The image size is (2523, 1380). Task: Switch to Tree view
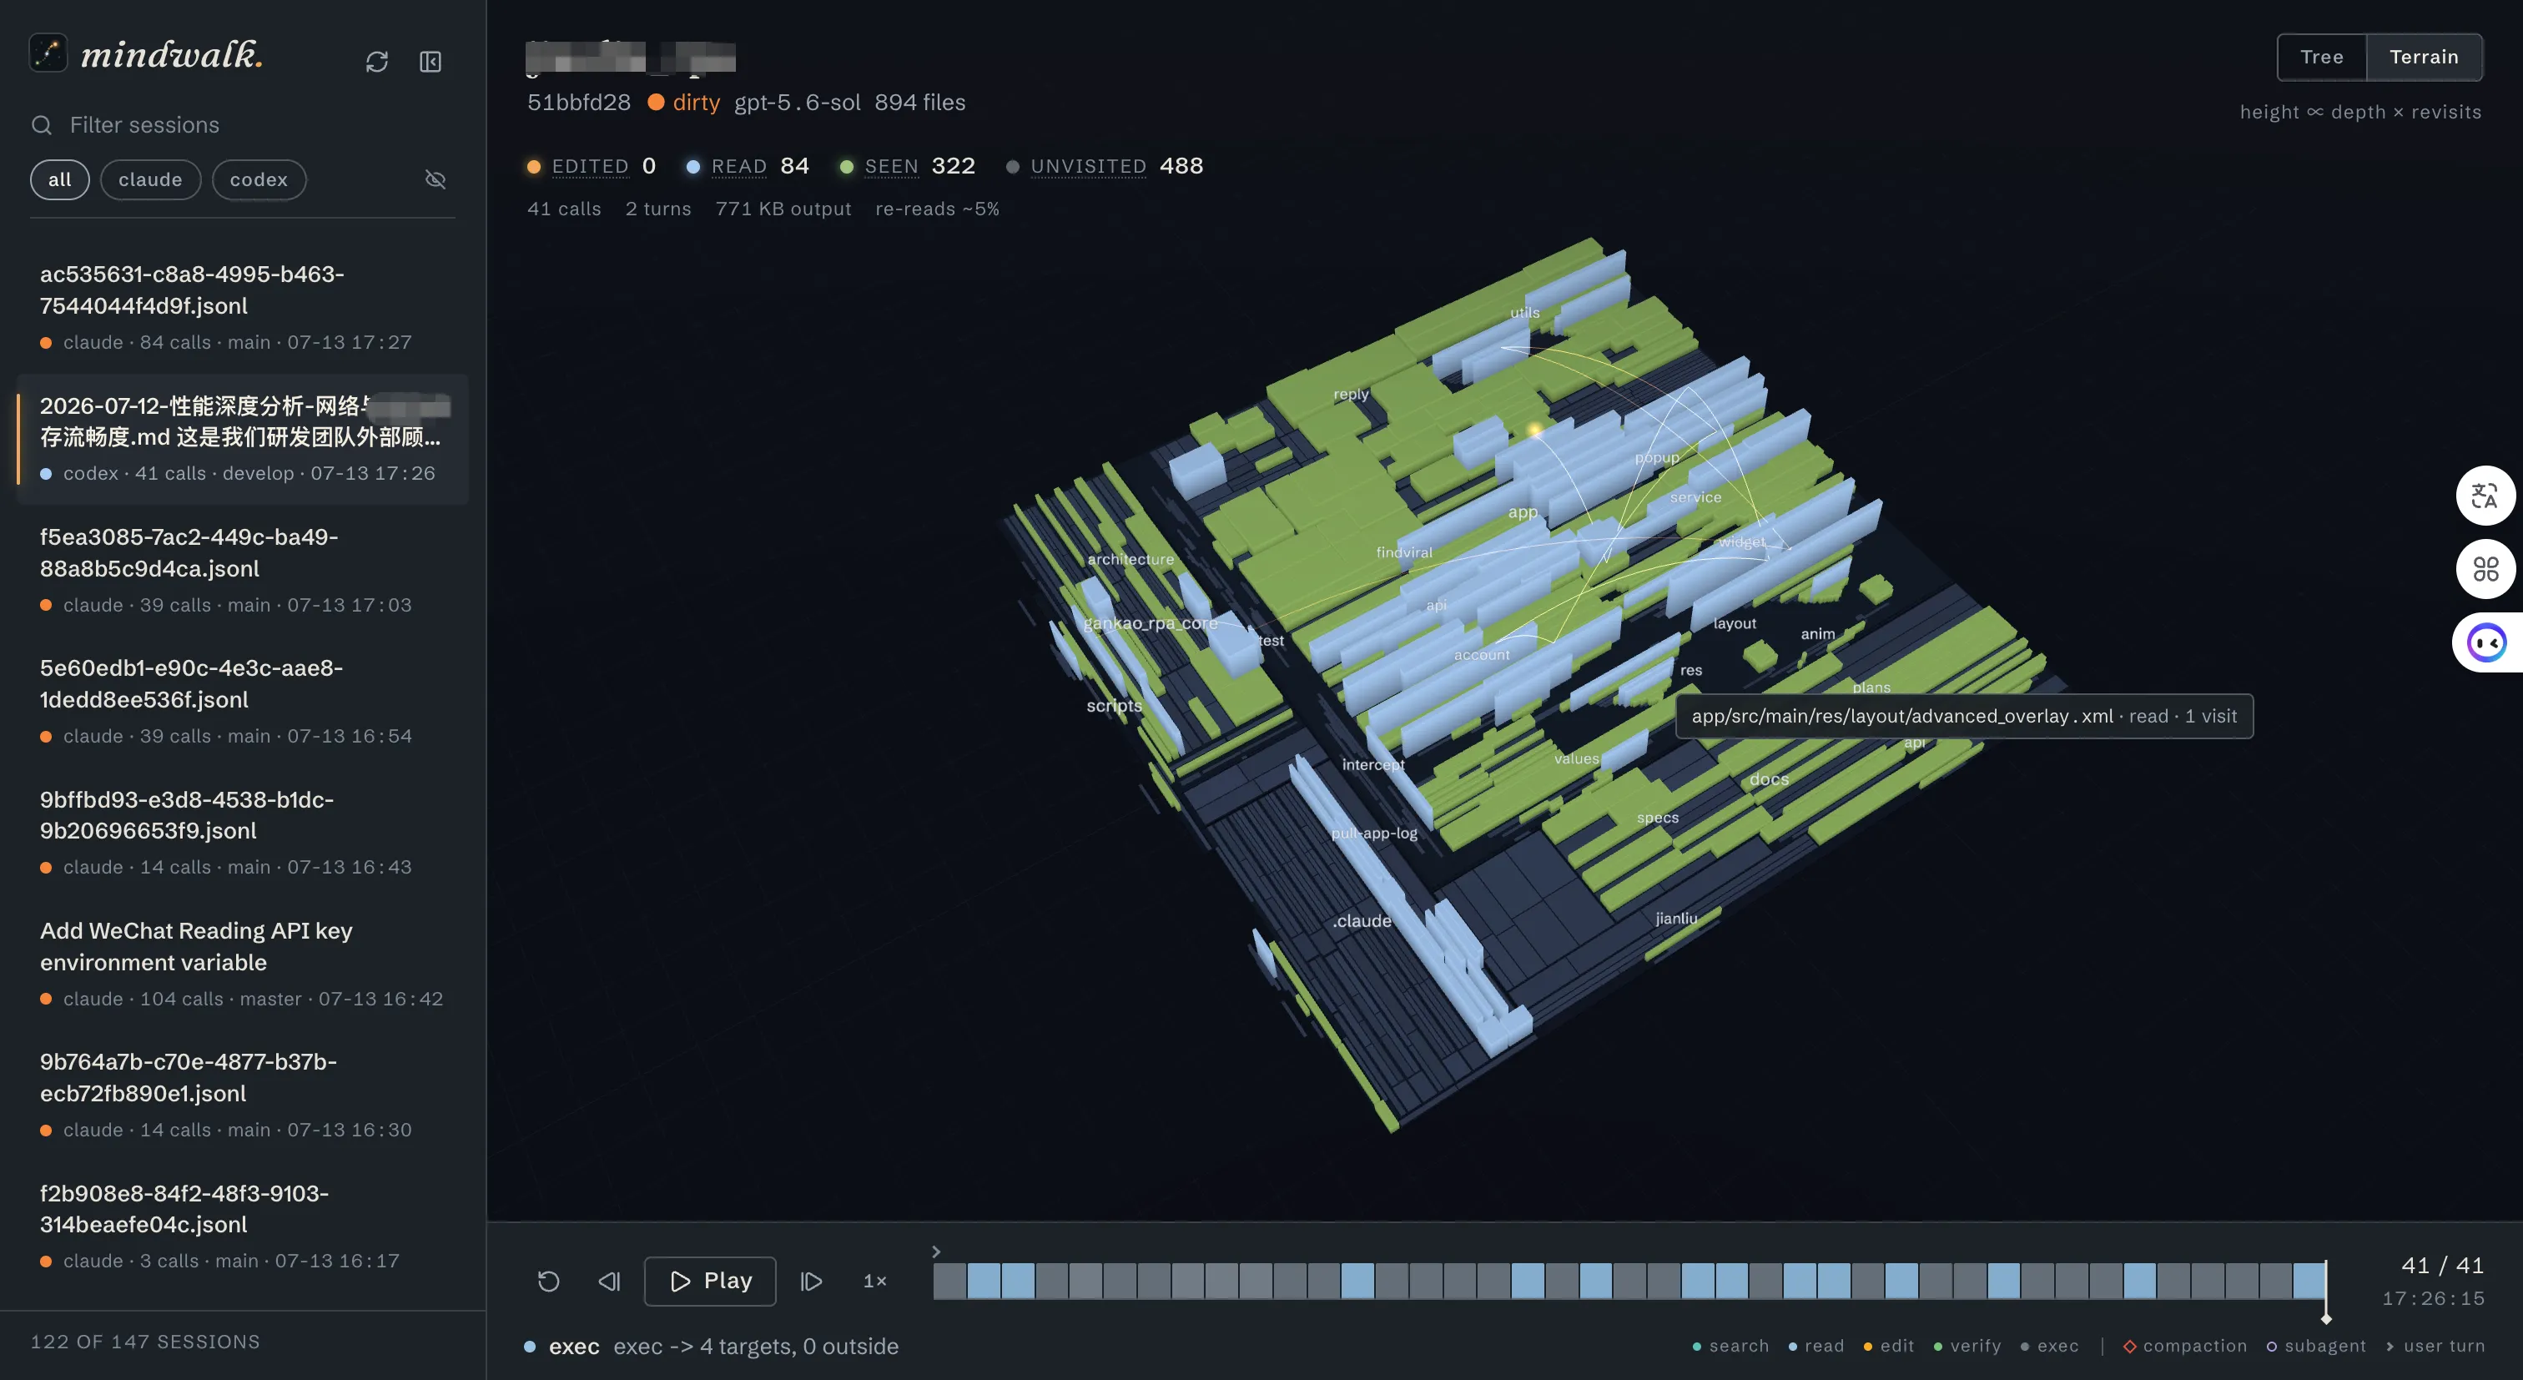[x=2321, y=57]
